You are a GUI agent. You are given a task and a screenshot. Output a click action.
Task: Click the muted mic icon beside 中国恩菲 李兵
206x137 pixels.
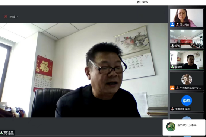(172, 109)
